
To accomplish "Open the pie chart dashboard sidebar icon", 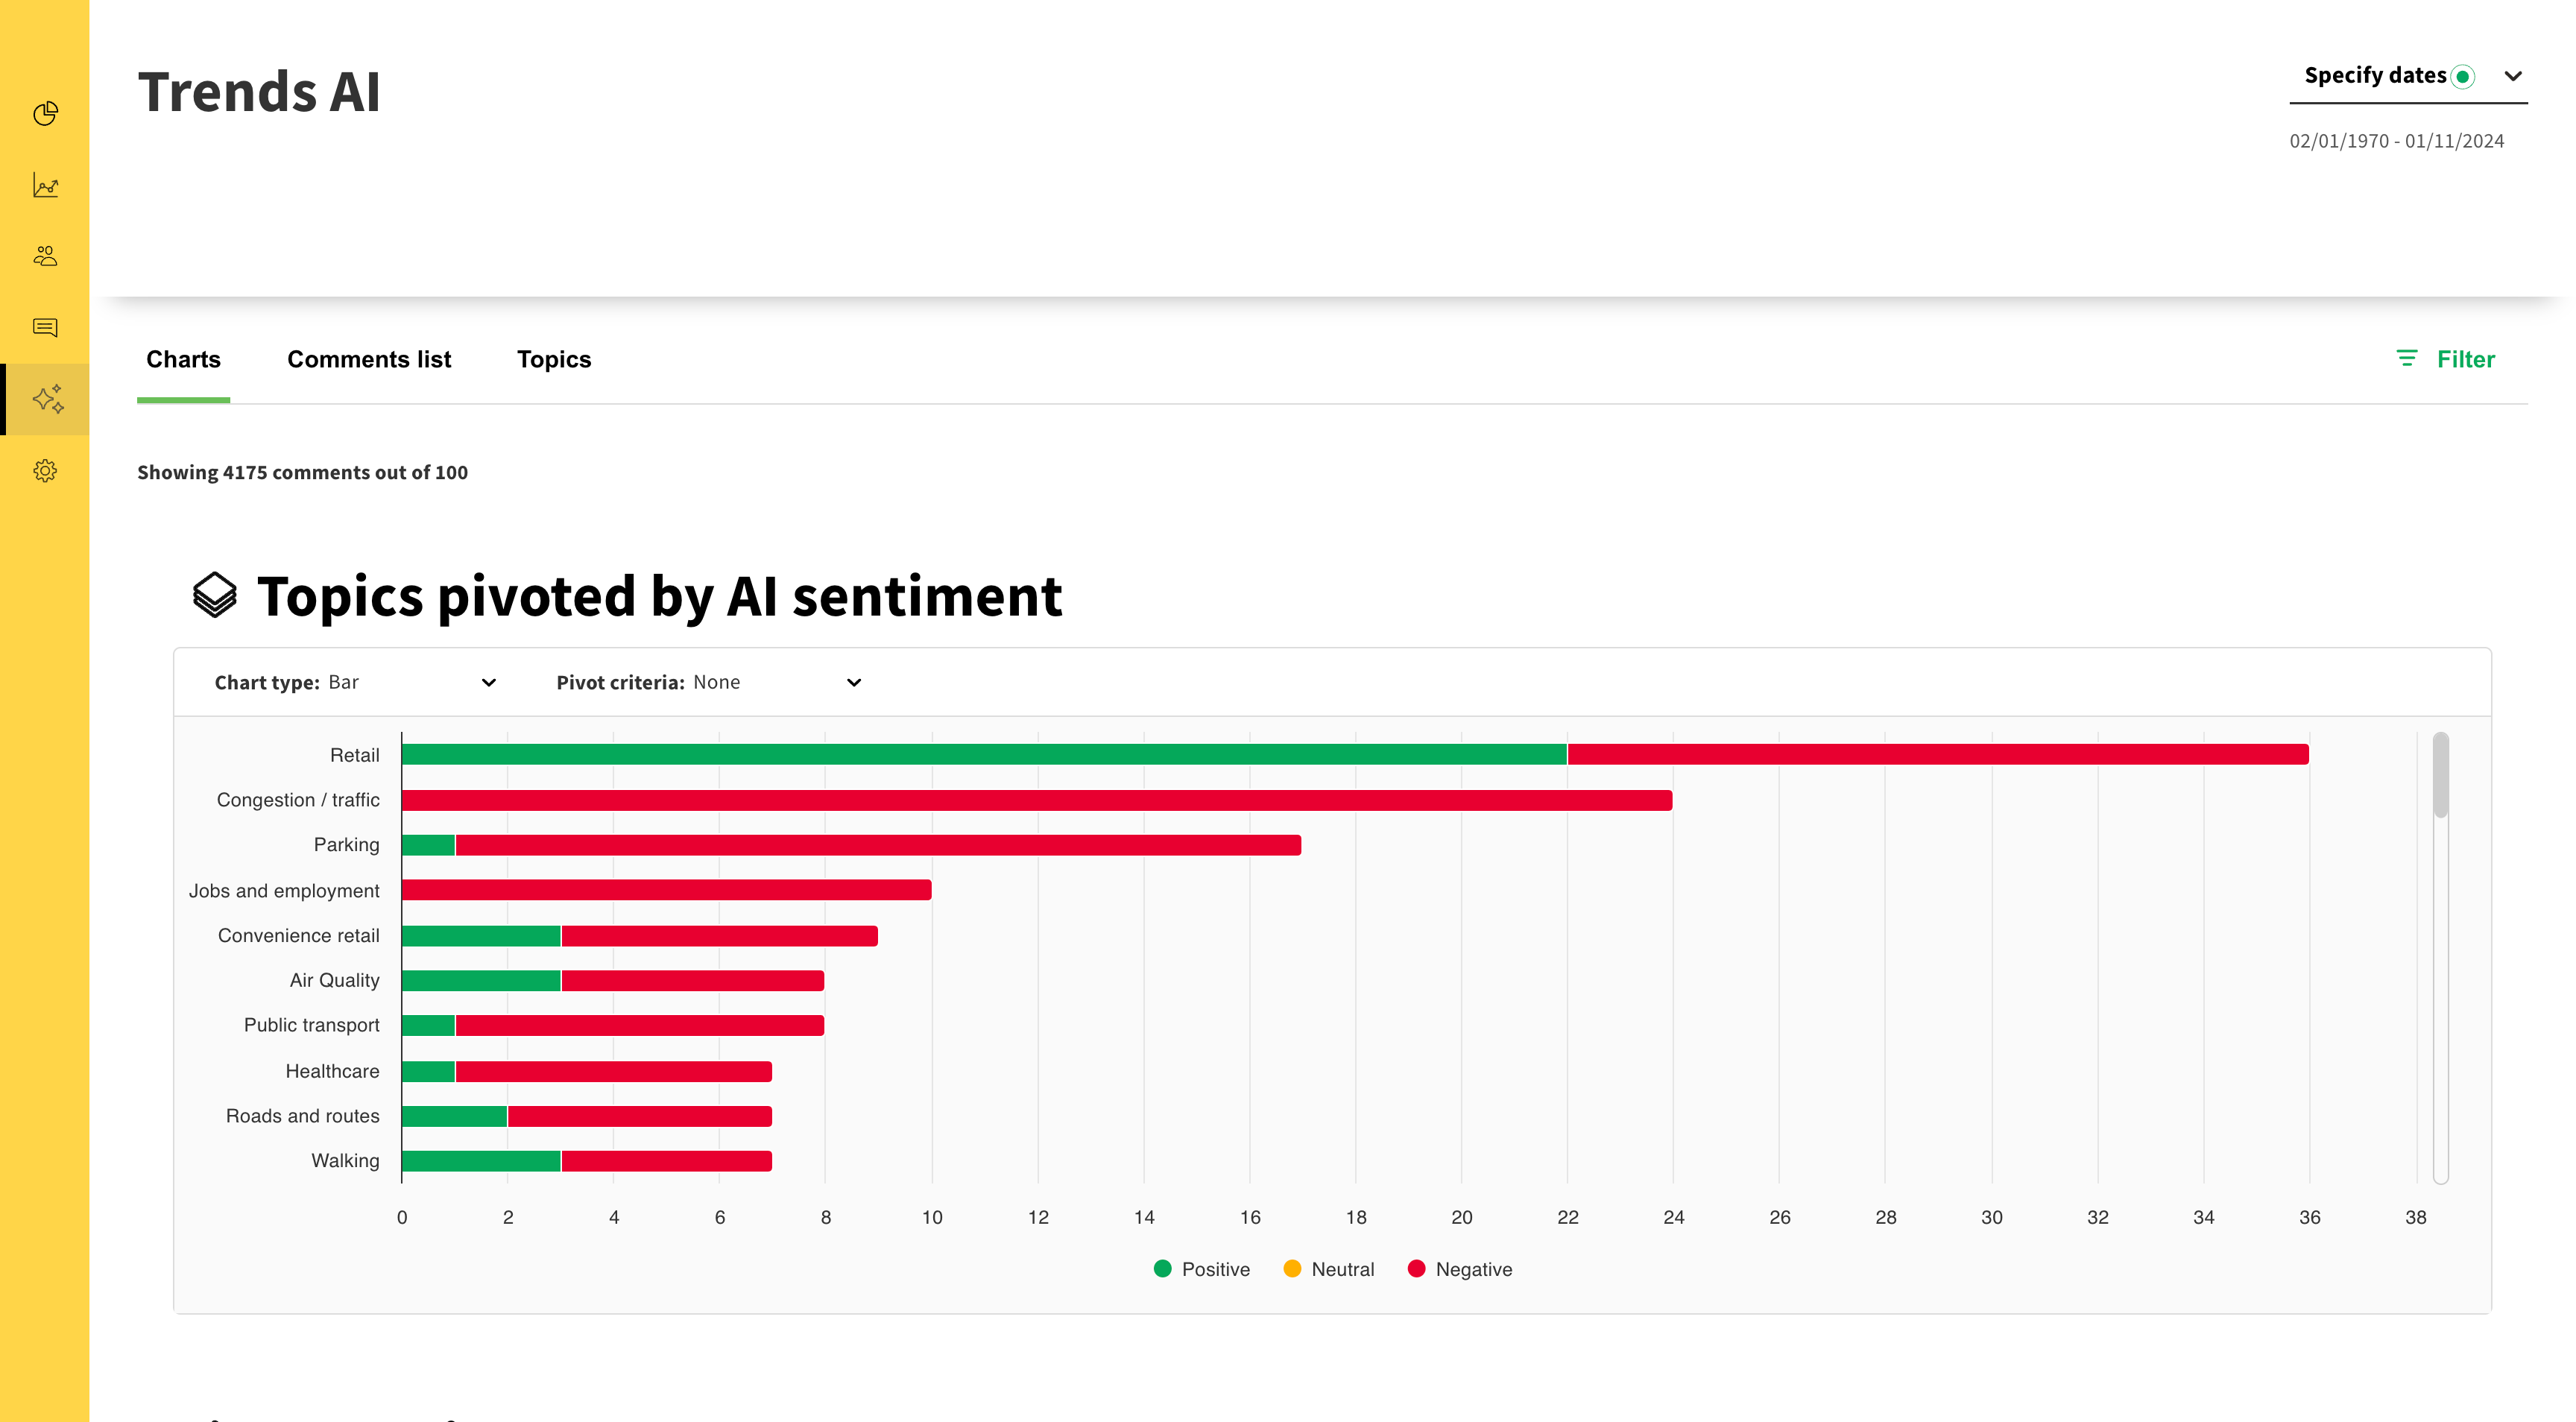I will pos(45,114).
